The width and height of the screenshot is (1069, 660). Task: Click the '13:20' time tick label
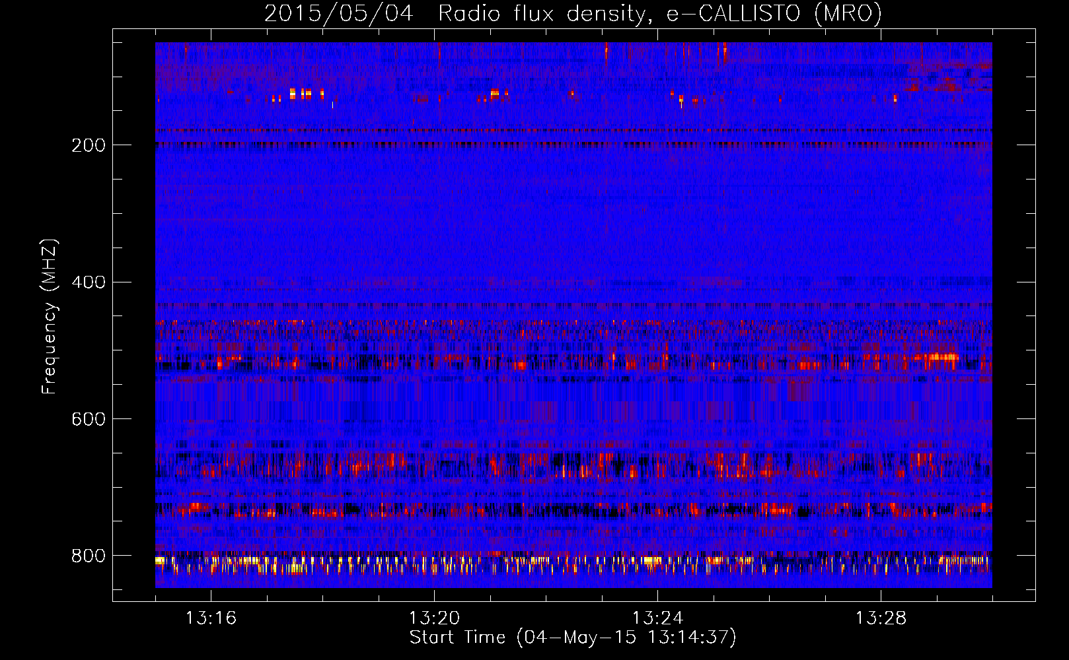(x=434, y=618)
